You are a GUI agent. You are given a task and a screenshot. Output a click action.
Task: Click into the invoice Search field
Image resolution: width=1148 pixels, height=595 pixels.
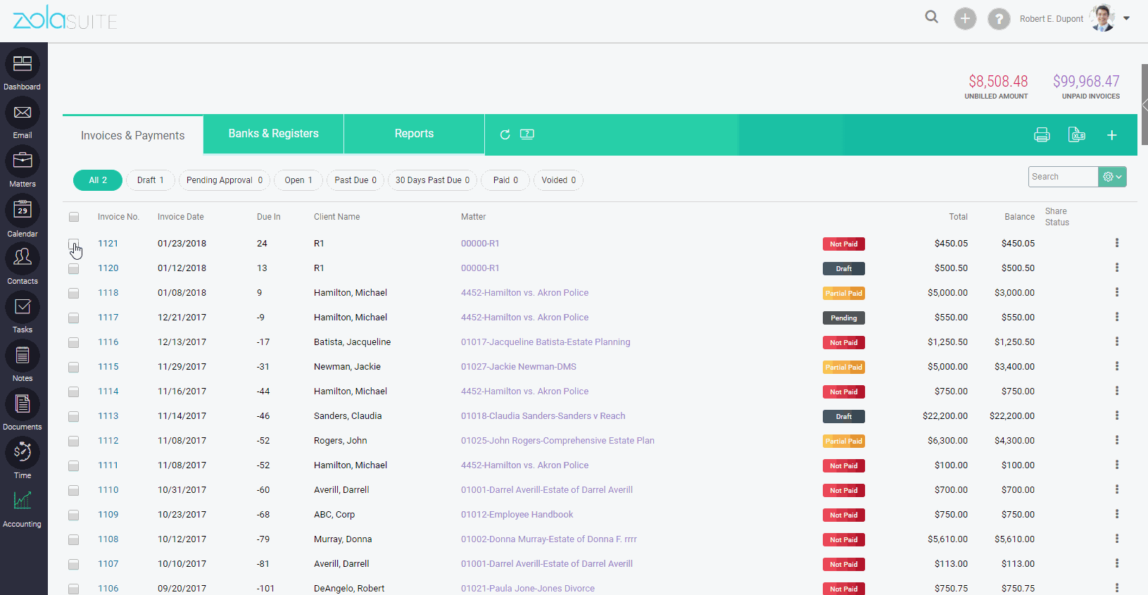pyautogui.click(x=1063, y=177)
